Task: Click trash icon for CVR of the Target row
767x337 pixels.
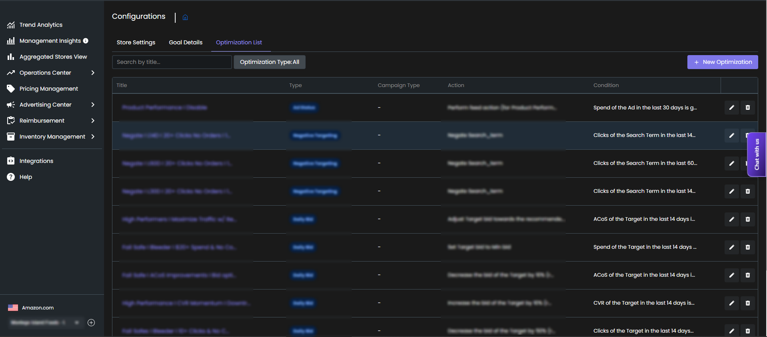Action: pyautogui.click(x=747, y=303)
